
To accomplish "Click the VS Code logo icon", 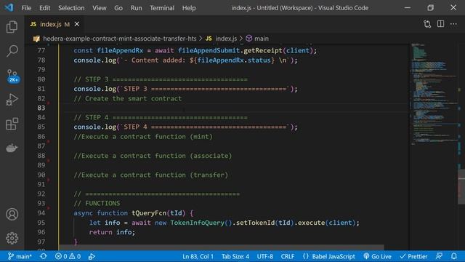I will click(x=9, y=7).
